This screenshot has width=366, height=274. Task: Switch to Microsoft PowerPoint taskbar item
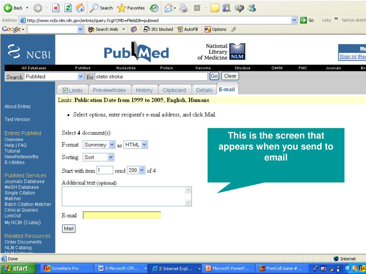pyautogui.click(x=228, y=268)
